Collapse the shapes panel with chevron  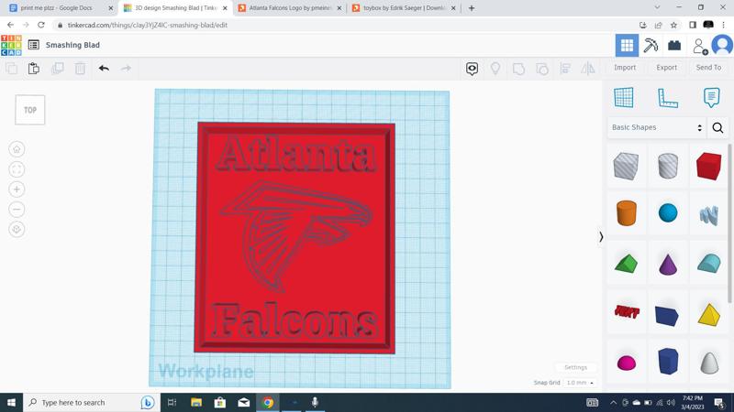click(x=601, y=237)
